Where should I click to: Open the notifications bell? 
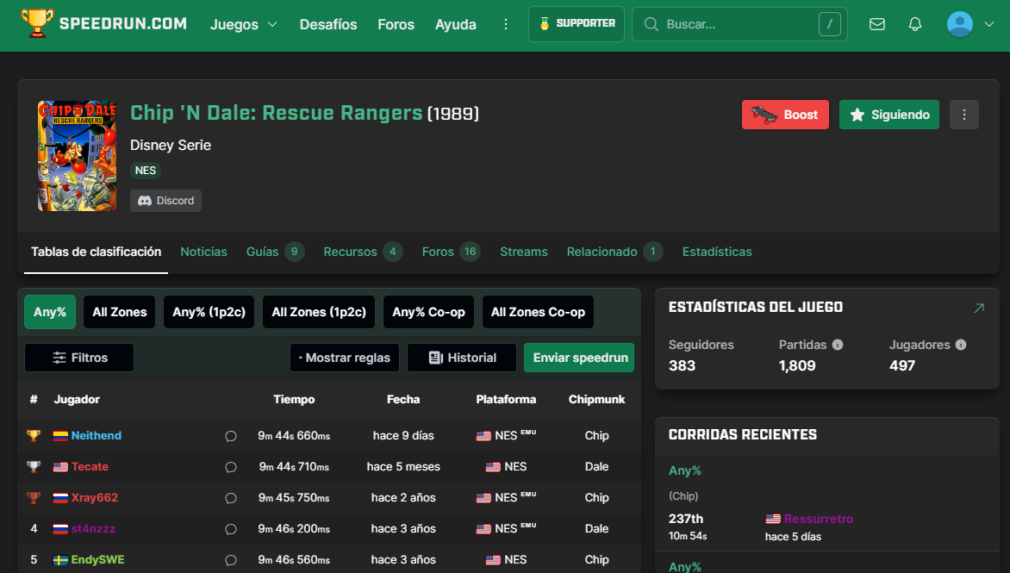click(915, 24)
